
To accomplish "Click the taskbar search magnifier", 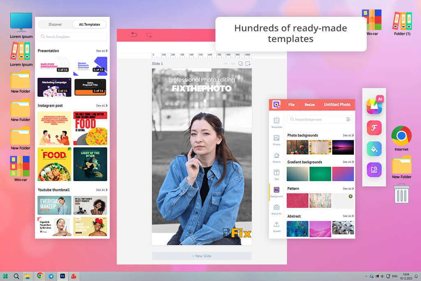I will coord(16,276).
